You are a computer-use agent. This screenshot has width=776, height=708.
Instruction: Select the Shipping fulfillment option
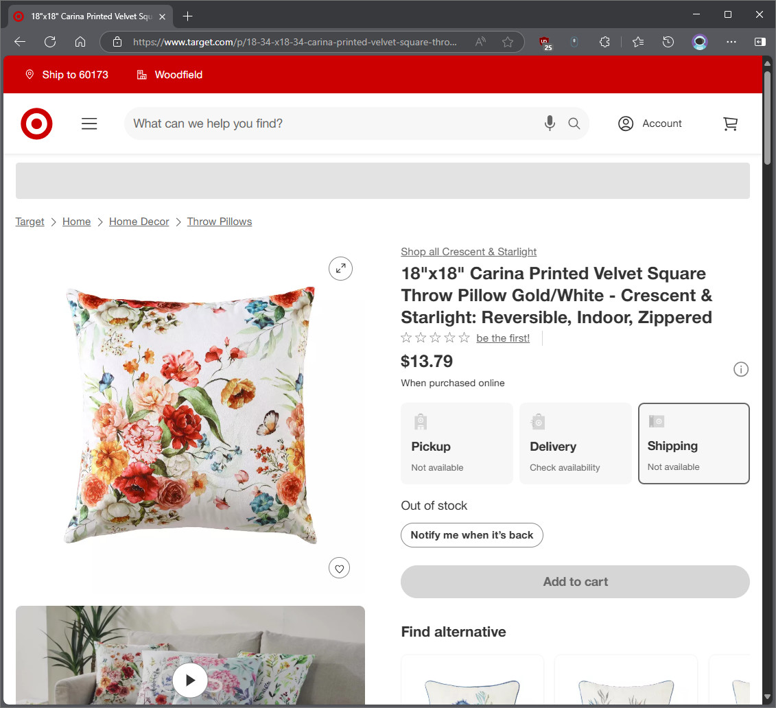(694, 443)
